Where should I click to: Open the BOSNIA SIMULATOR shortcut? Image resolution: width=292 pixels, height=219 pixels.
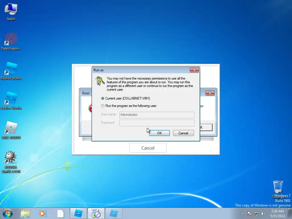[x=11, y=162]
